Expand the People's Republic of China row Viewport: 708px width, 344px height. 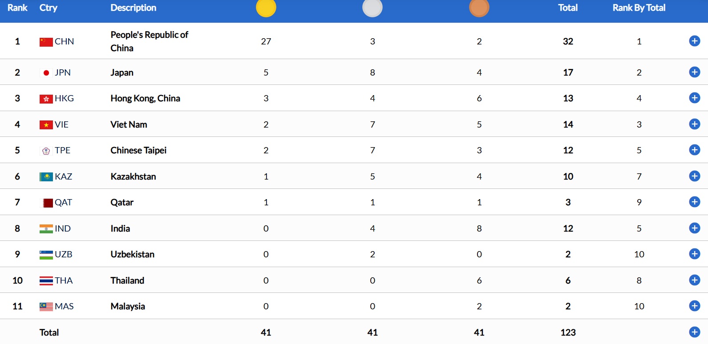694,41
